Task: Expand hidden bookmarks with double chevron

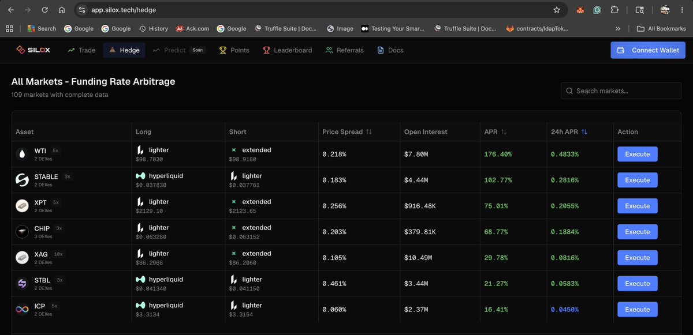Action: click(x=618, y=28)
